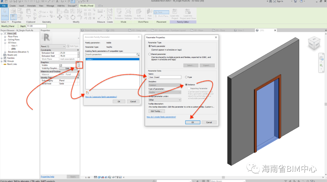Screen dimensions: 327x182
Task: Click the parameter Name input field
Action: point(165,77)
